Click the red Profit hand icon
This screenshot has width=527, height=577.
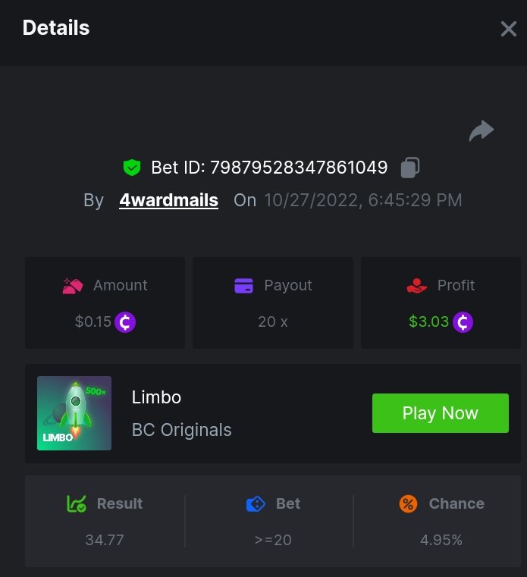point(416,286)
